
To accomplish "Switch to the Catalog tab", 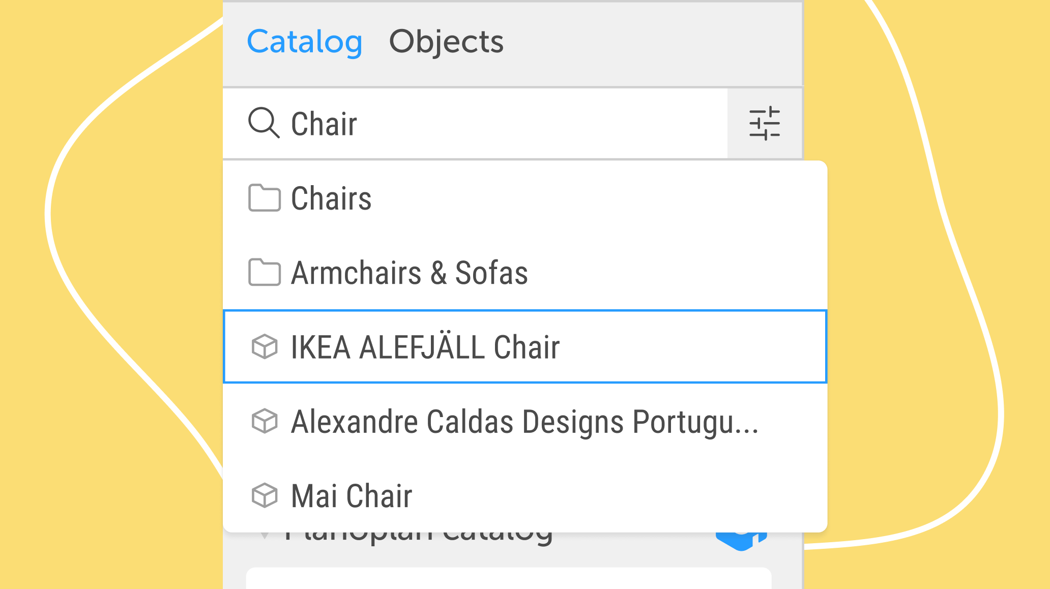I will 305,42.
